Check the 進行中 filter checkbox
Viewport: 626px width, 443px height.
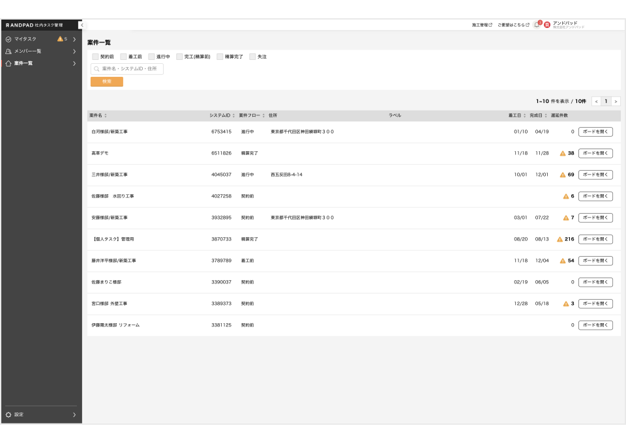tap(151, 57)
